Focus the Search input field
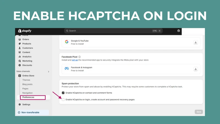 click(x=113, y=31)
